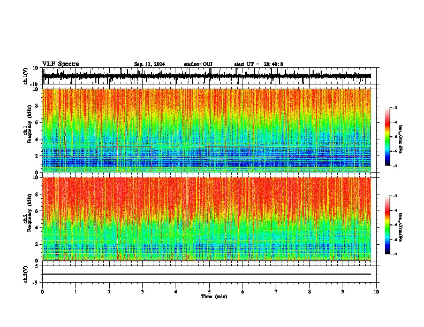Click the "-5" tick on ch.3(V) axis
This screenshot has width=424, height=327.
point(36,283)
